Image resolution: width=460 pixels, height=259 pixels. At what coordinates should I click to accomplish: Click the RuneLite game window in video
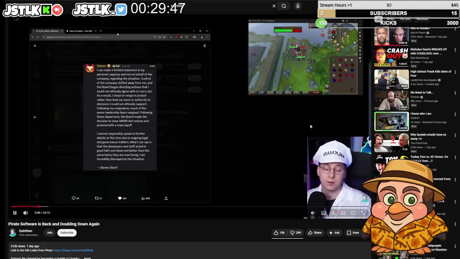click(x=305, y=57)
